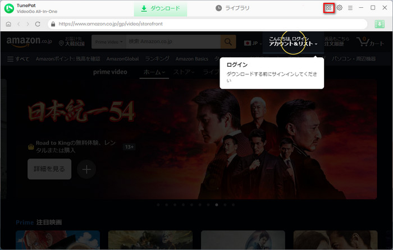Expand the ストア dropdown menu

[x=184, y=72]
